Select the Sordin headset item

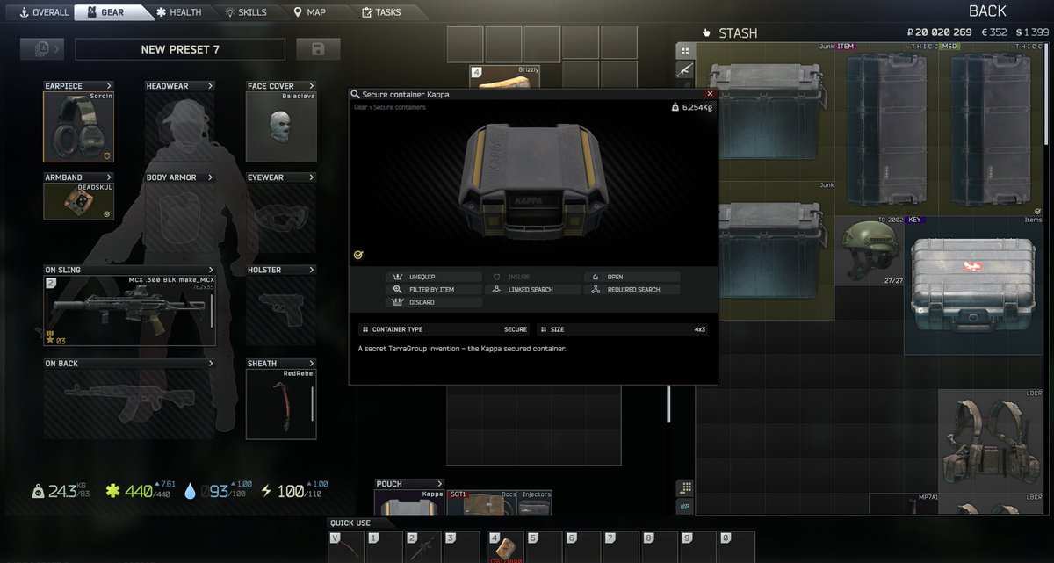point(78,126)
